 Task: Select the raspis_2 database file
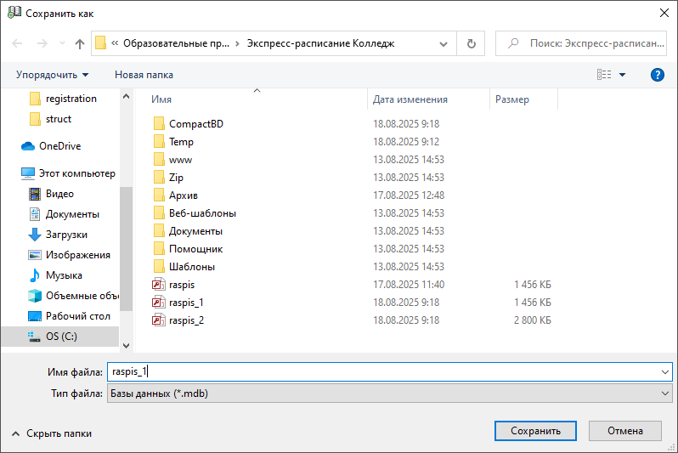(186, 320)
